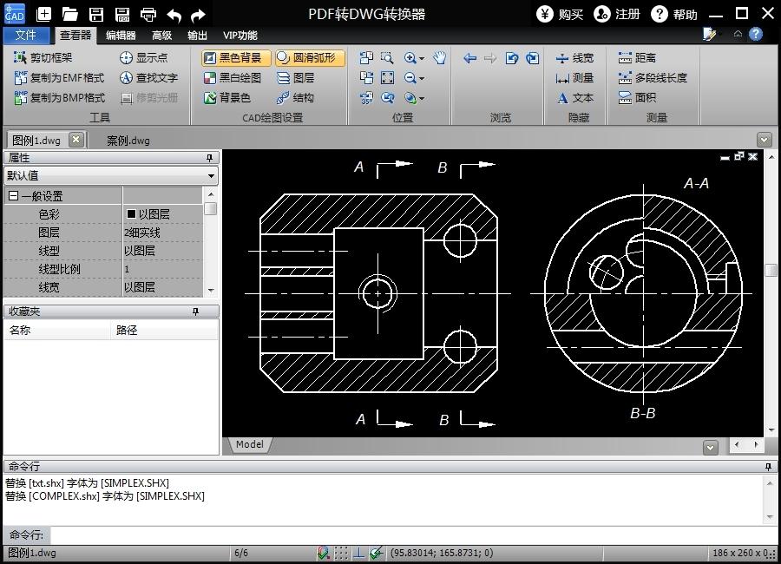
Task: Open the 帮助 help button
Action: [674, 14]
